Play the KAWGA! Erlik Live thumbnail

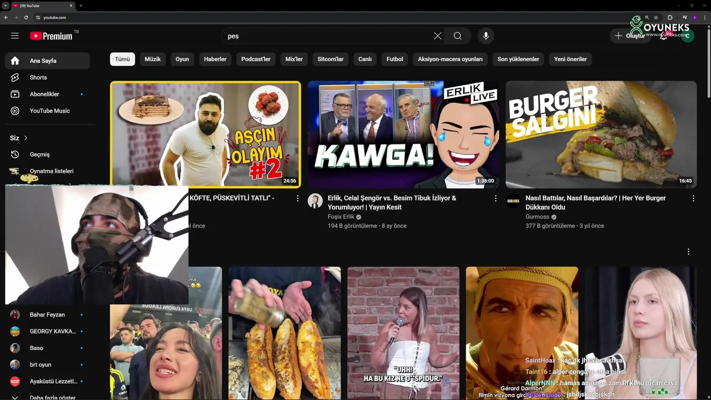(403, 135)
